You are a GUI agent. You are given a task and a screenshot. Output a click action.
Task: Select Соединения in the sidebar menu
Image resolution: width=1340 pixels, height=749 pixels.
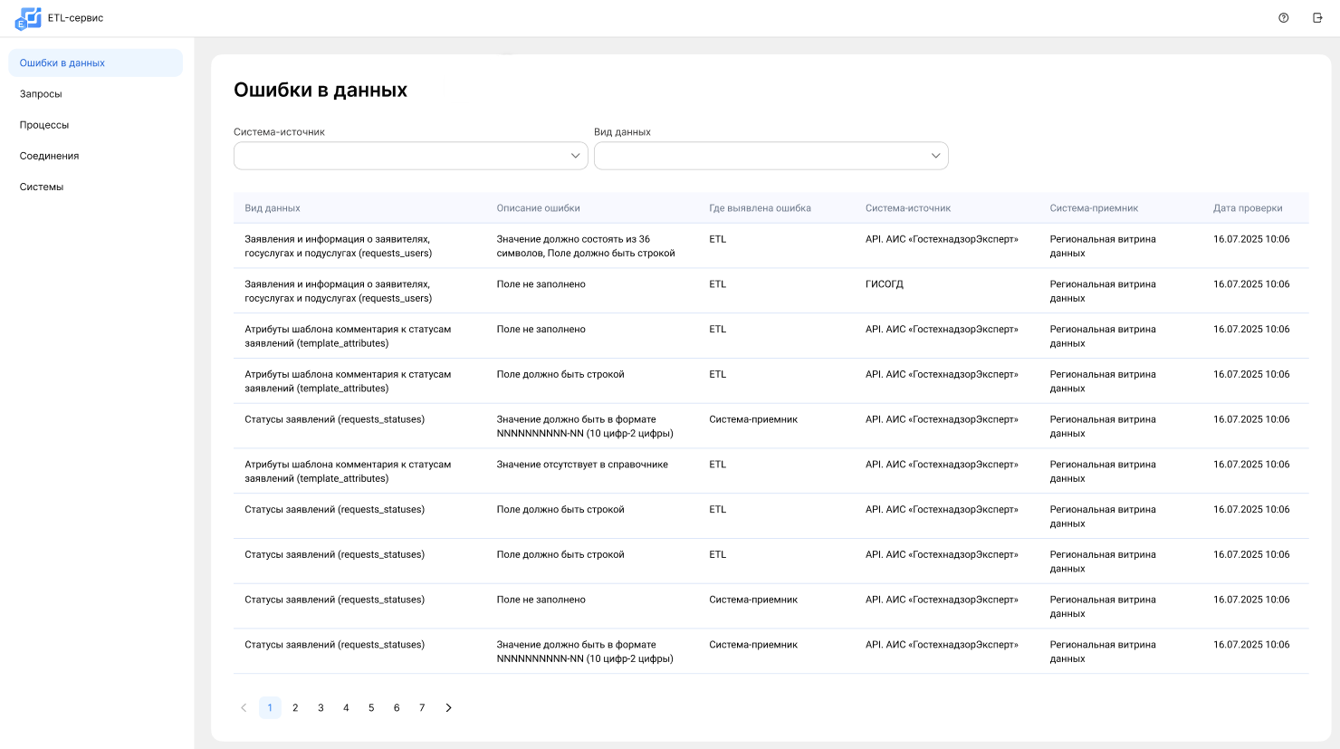(x=49, y=156)
